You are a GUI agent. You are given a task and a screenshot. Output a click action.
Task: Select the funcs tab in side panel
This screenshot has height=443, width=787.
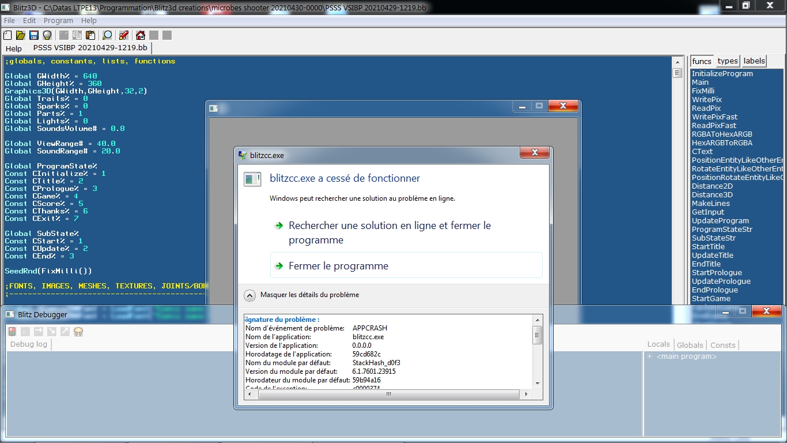pyautogui.click(x=702, y=61)
